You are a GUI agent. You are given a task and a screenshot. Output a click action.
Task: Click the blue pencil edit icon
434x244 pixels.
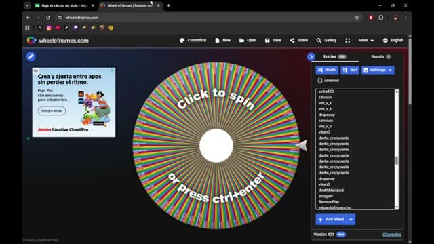pos(31,56)
